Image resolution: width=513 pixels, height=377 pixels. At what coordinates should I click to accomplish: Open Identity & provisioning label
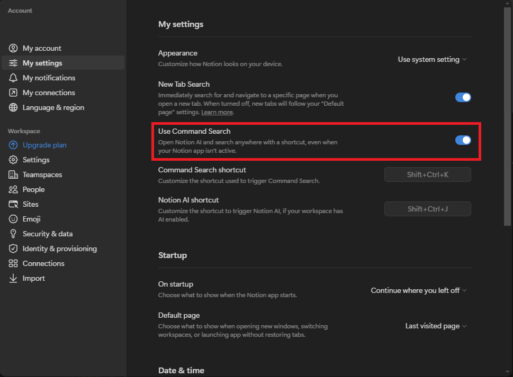59,249
